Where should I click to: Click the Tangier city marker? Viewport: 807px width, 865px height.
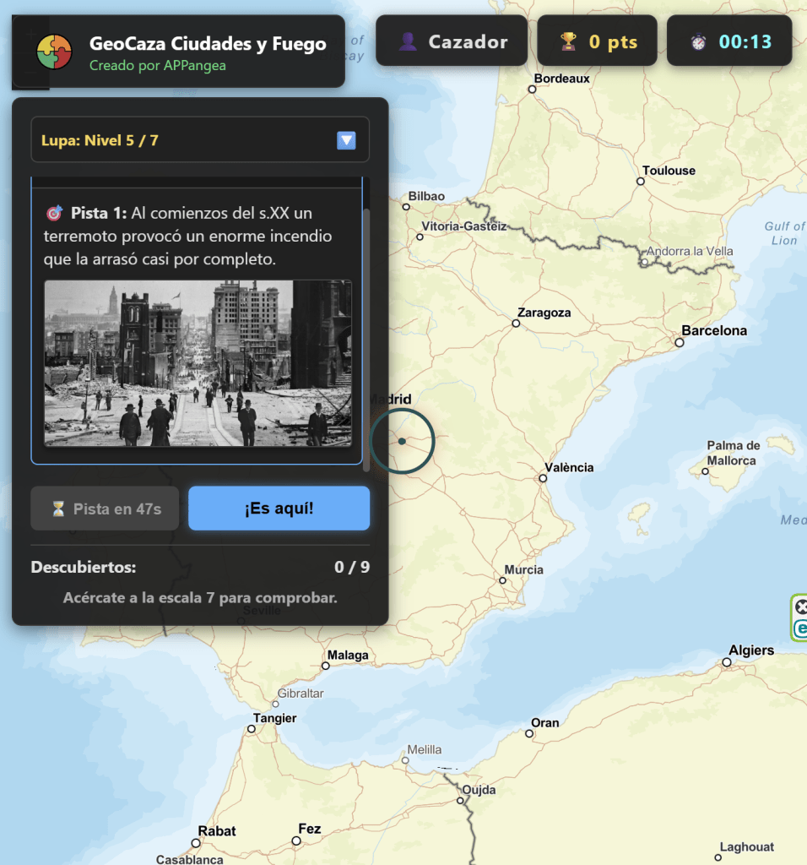point(252,729)
